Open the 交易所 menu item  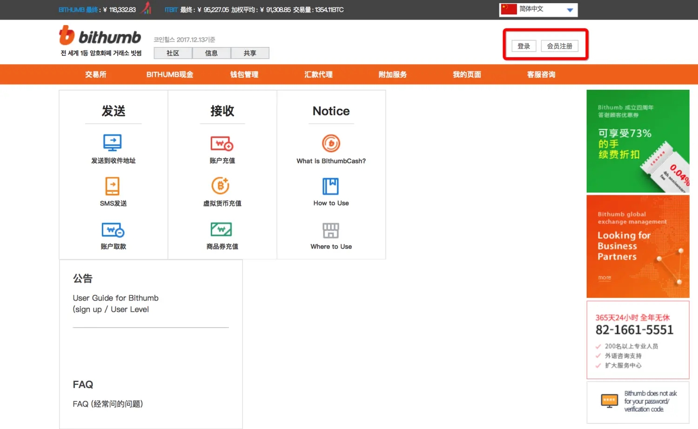(96, 74)
